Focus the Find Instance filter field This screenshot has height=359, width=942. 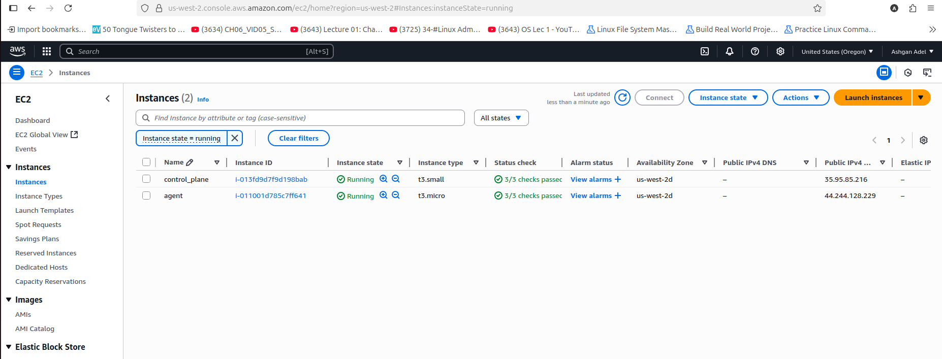pos(300,118)
